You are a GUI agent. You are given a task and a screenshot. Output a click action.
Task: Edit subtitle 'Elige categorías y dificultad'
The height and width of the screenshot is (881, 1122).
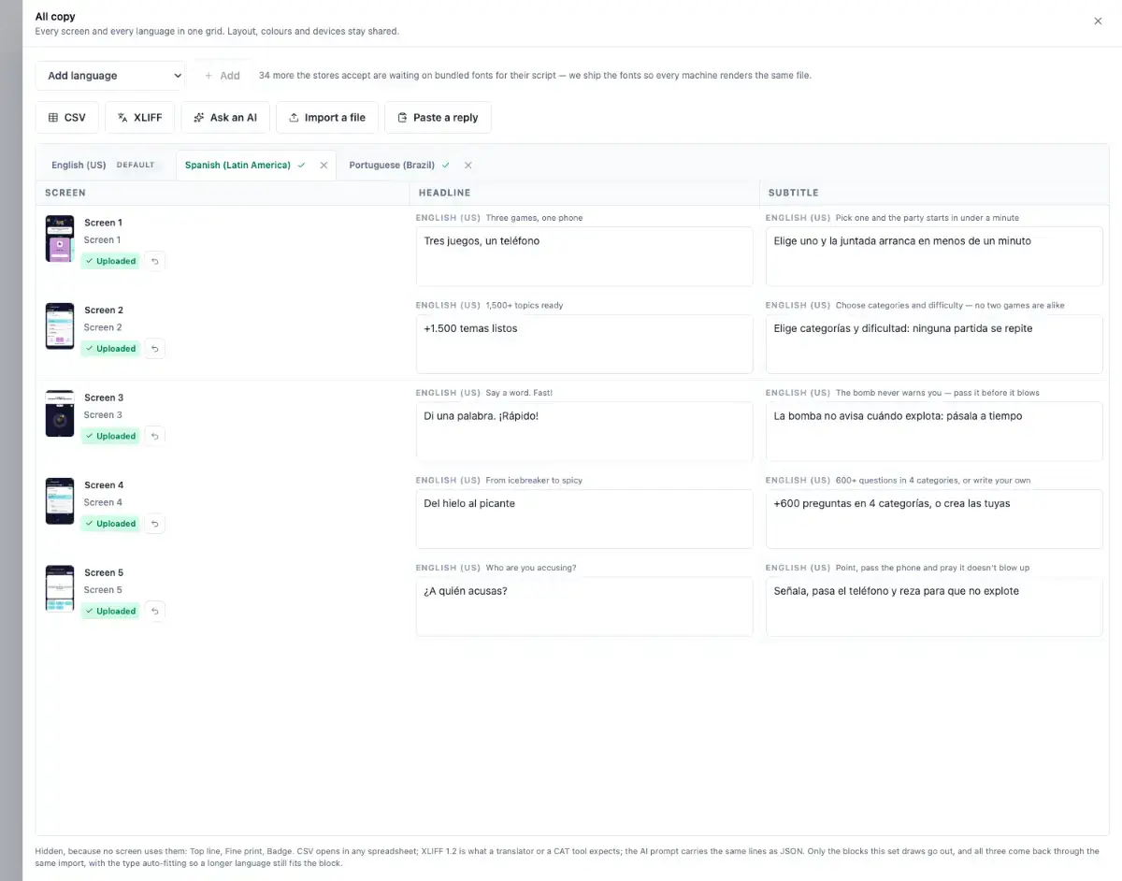click(x=934, y=344)
